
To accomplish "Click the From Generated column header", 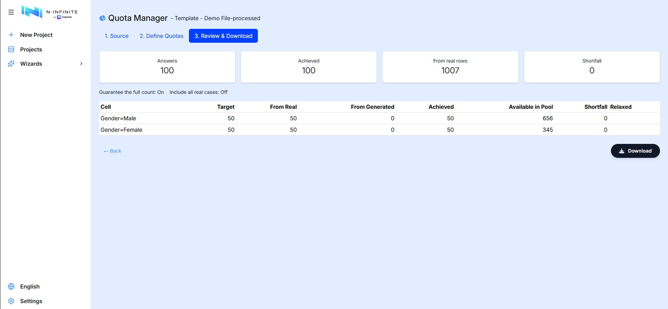I will click(x=372, y=107).
